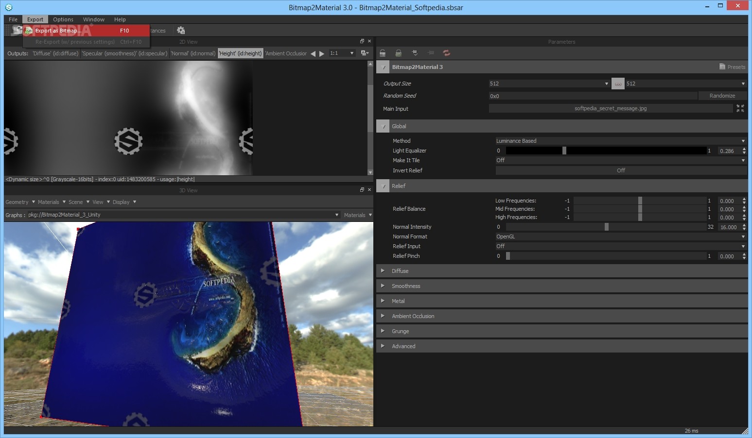Viewport: 752px width, 438px height.
Task: Open the Window menu
Action: tap(94, 19)
